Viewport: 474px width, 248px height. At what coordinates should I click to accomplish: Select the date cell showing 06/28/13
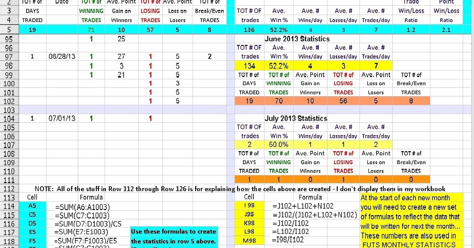tap(62, 56)
